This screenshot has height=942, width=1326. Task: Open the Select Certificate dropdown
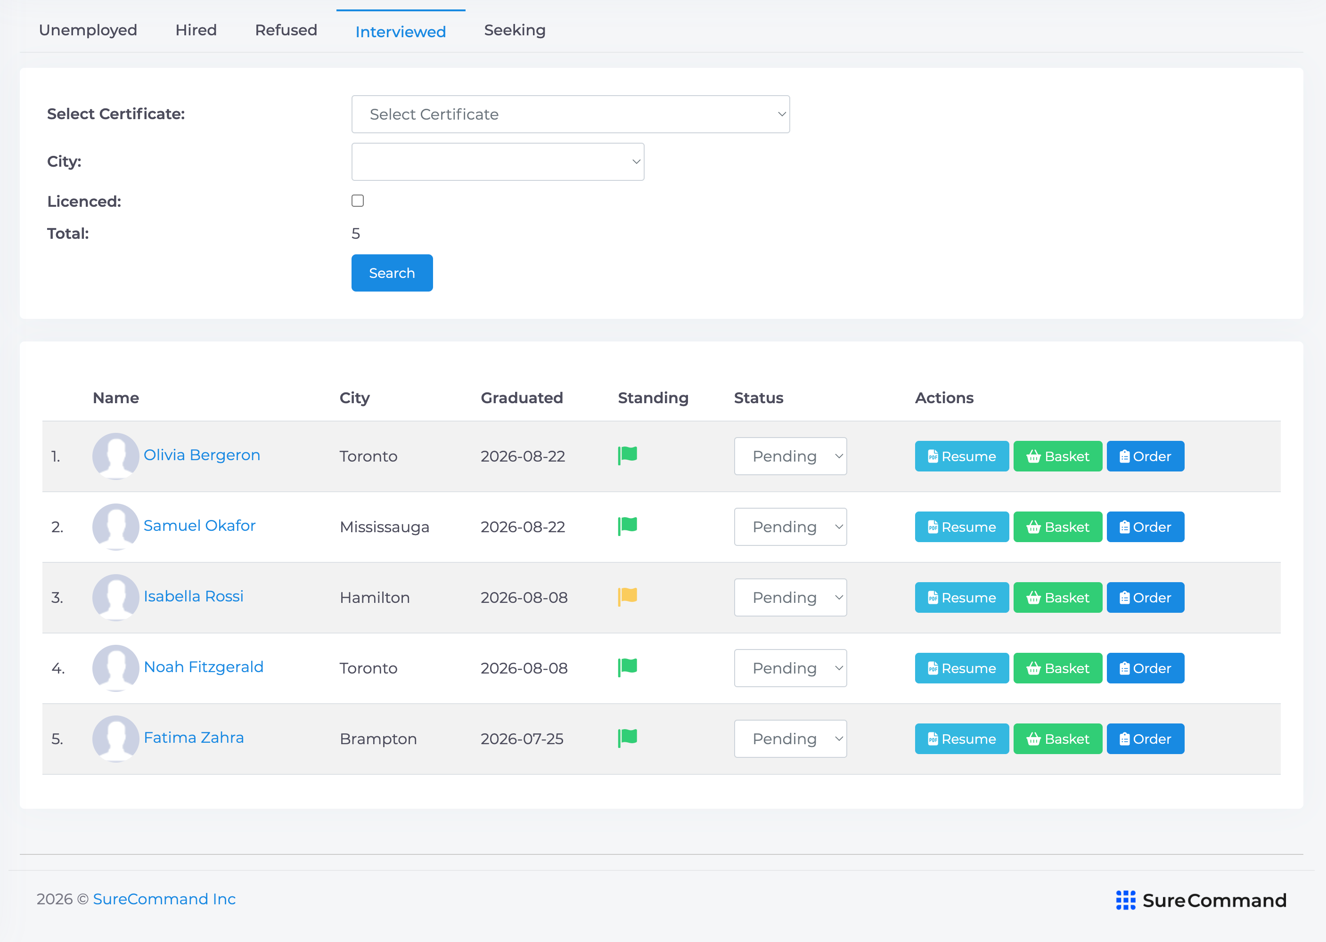tap(571, 114)
